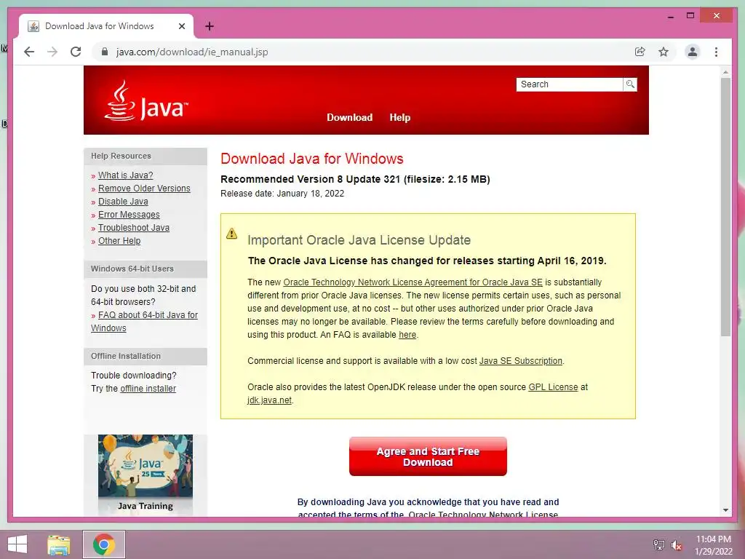
Task: Open the Chrome profile avatar icon
Action: (x=693, y=52)
